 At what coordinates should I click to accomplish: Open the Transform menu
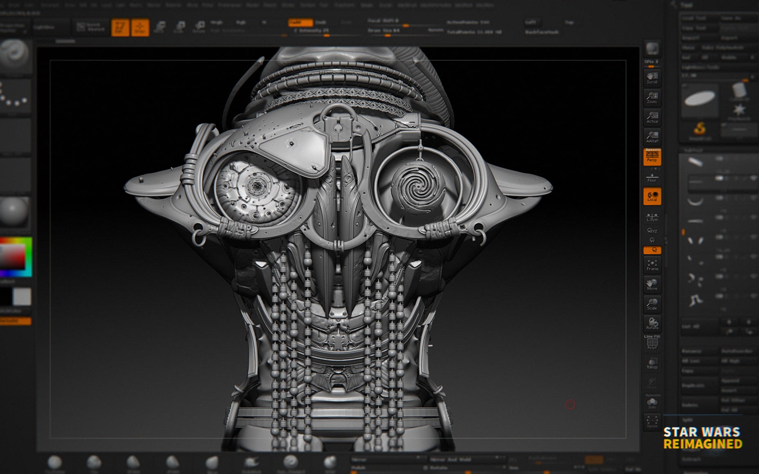click(344, 5)
